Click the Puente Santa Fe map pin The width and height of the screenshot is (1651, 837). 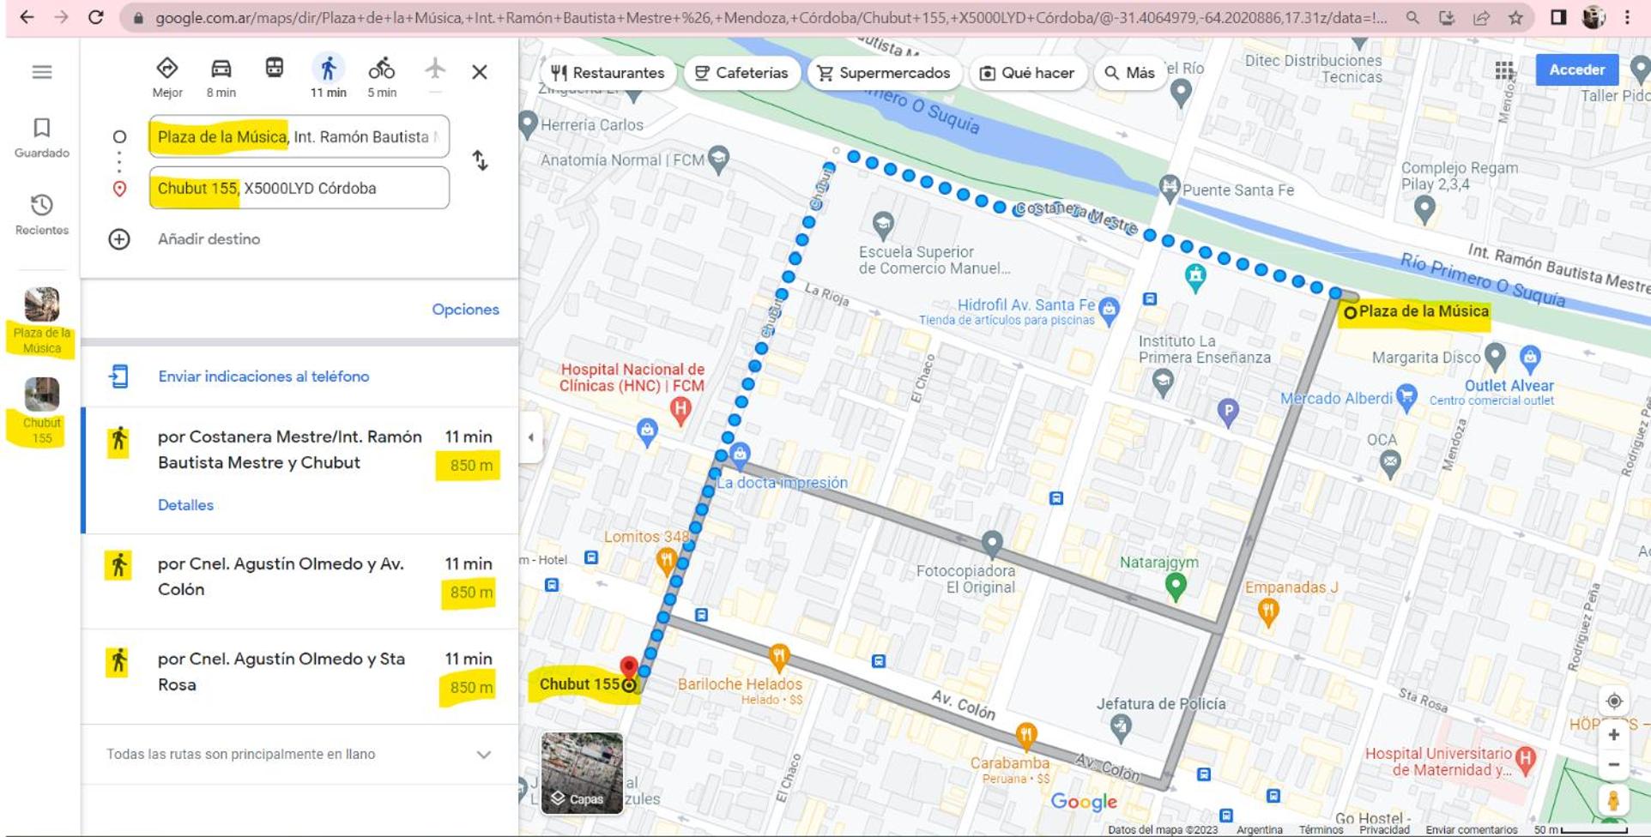(1170, 186)
